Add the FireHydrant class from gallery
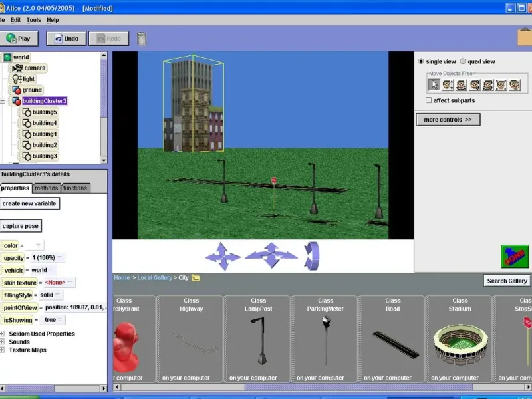 [x=134, y=339]
